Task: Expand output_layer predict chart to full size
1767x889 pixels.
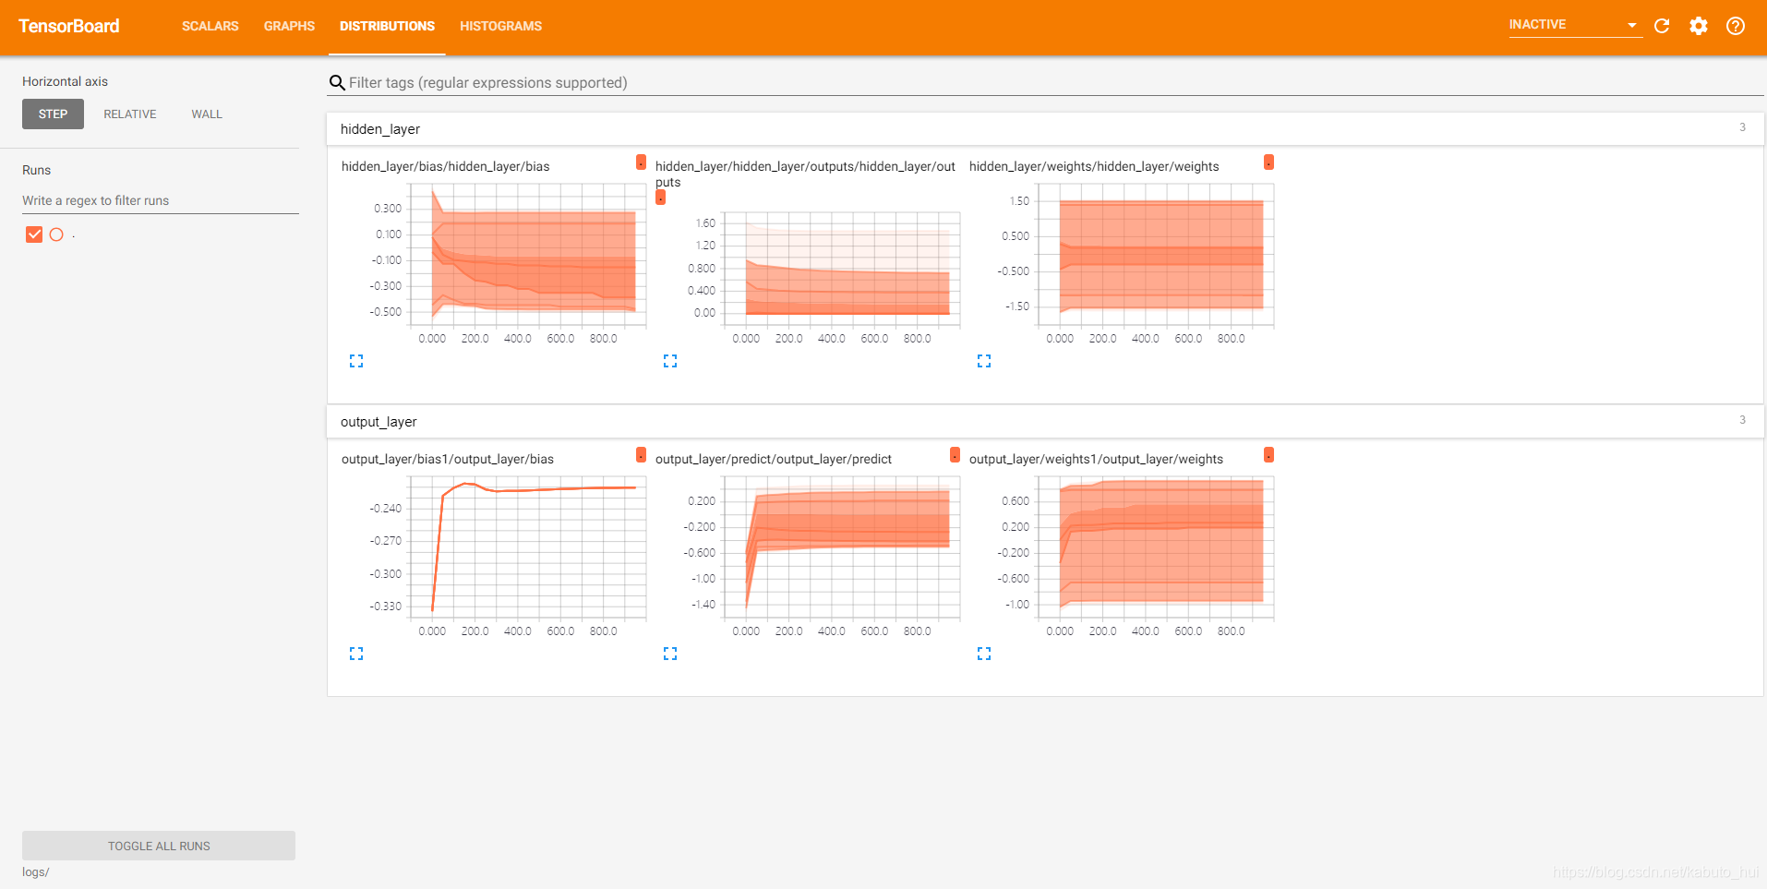Action: click(670, 654)
